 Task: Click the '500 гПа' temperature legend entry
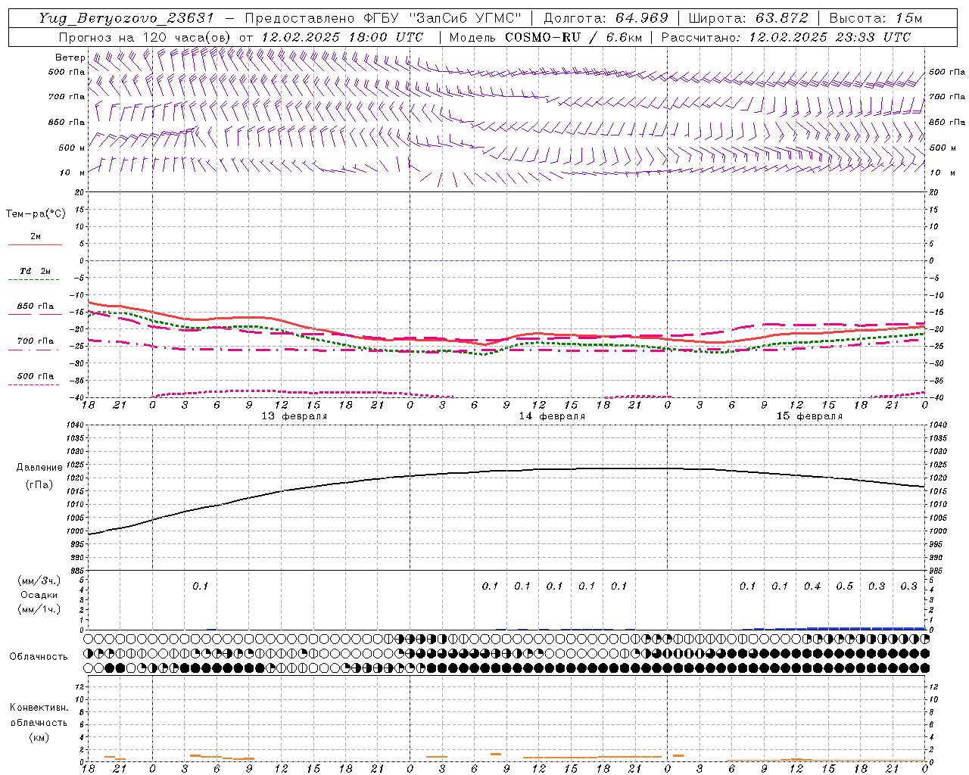click(x=35, y=376)
